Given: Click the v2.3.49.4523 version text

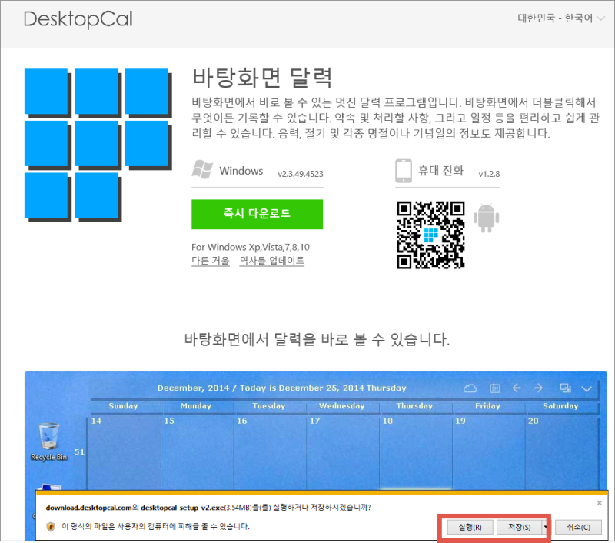Looking at the screenshot, I should click(301, 174).
